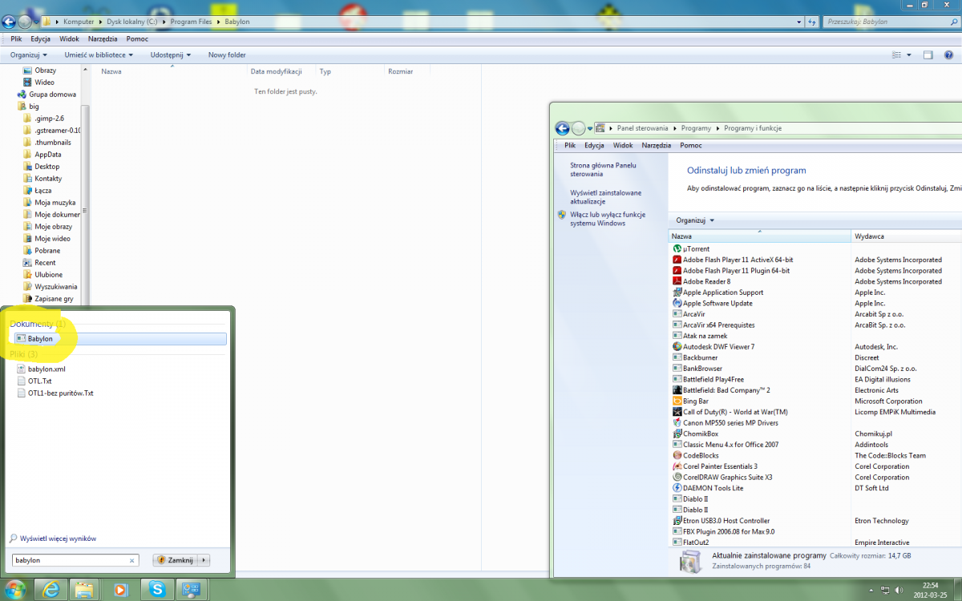
Task: Open the view options dropdown arrow in the Explorer toolbar
Action: click(909, 55)
